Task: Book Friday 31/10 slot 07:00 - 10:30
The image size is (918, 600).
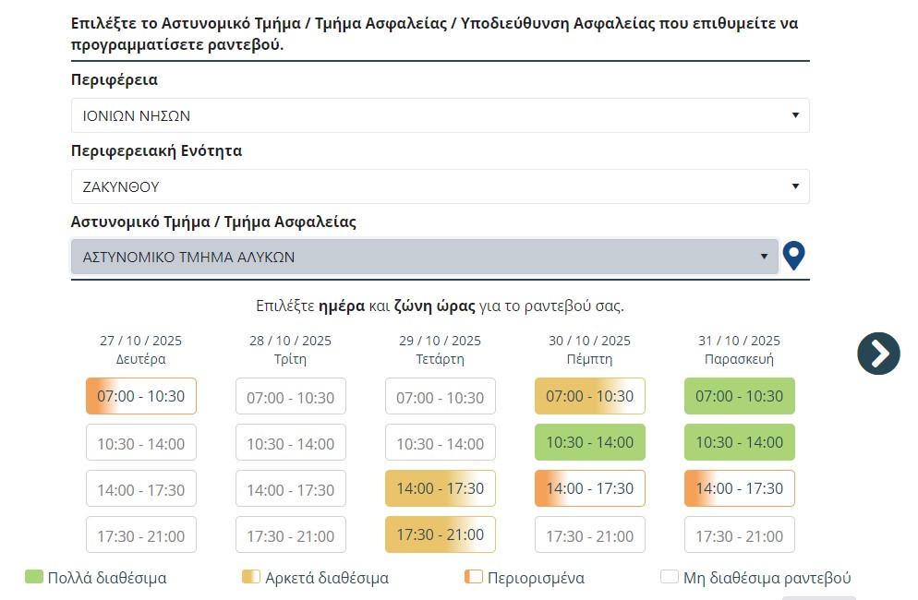Action: pos(740,396)
